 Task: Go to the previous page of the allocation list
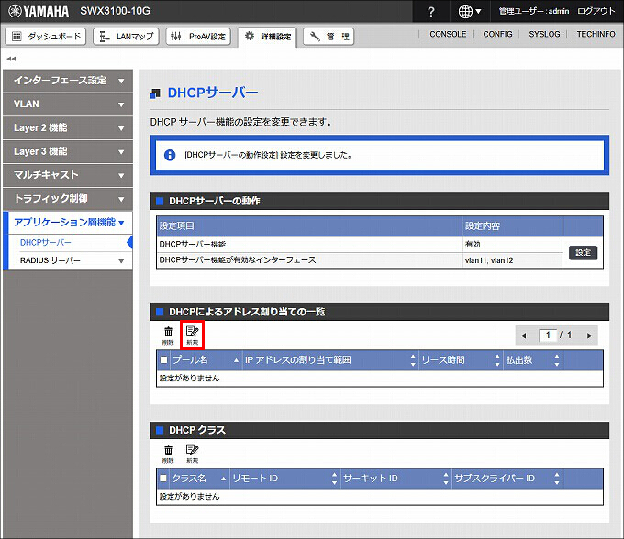[524, 335]
